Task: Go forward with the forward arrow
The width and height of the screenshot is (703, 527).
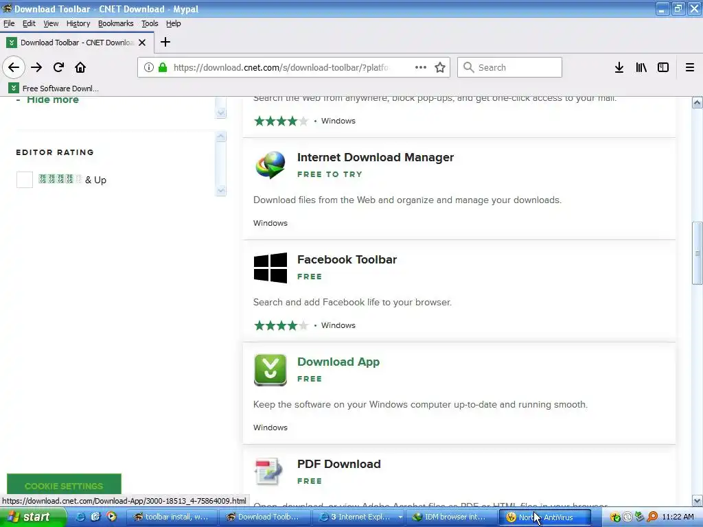Action: click(x=36, y=67)
